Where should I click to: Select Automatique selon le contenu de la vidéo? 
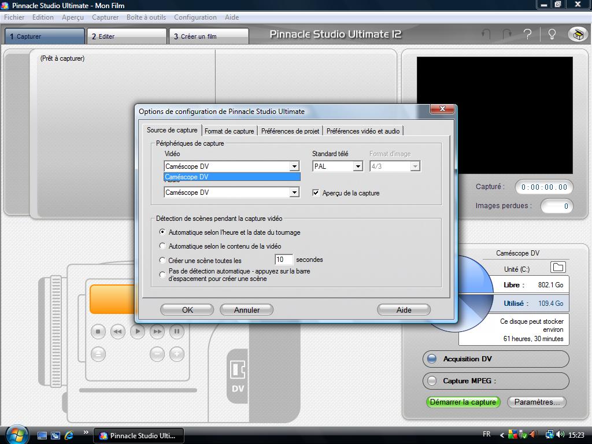pyautogui.click(x=162, y=246)
